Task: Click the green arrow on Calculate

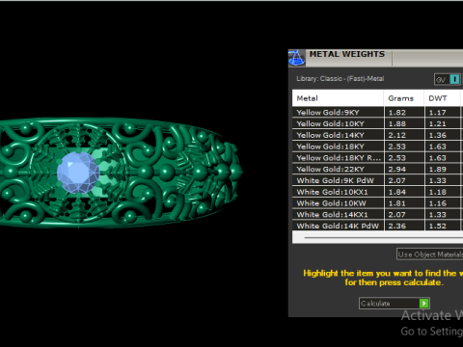Action: coord(424,304)
